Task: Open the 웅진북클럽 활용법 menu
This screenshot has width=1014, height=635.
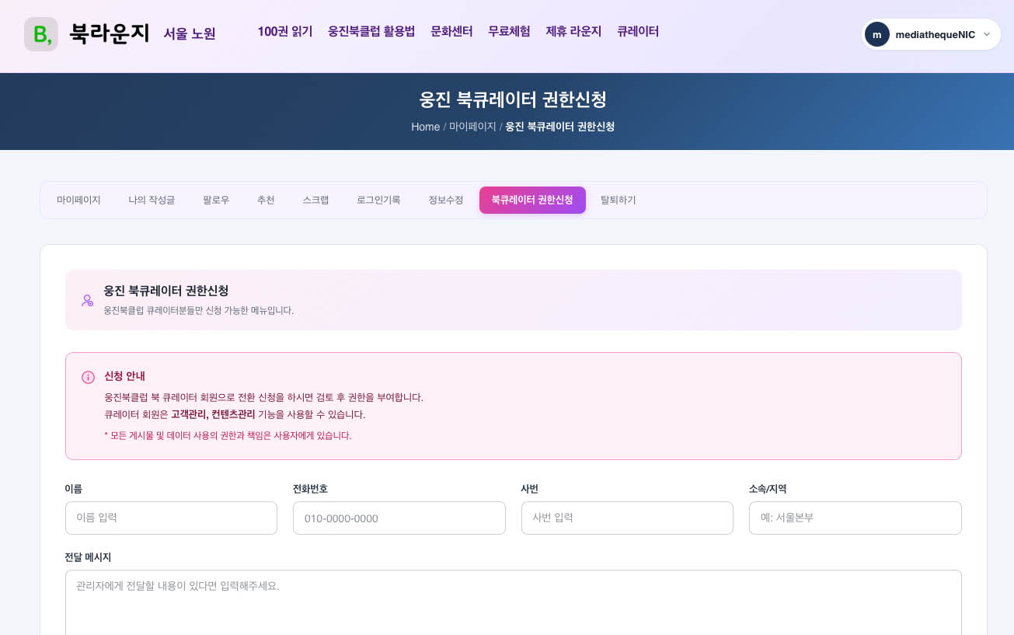Action: 371,32
